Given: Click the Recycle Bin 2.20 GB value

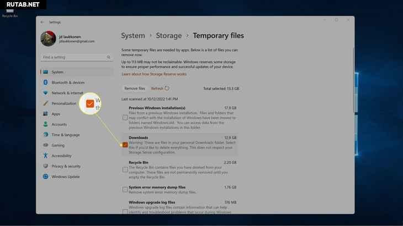Looking at the screenshot, I should tap(230, 163).
